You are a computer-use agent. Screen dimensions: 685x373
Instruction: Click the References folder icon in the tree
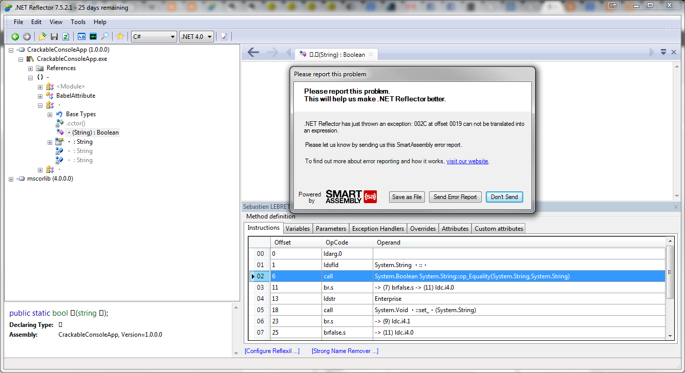point(40,68)
